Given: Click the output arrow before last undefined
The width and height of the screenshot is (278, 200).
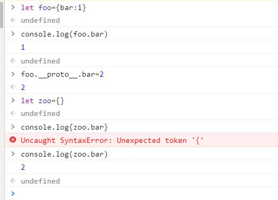Looking at the screenshot, I should (x=13, y=181).
